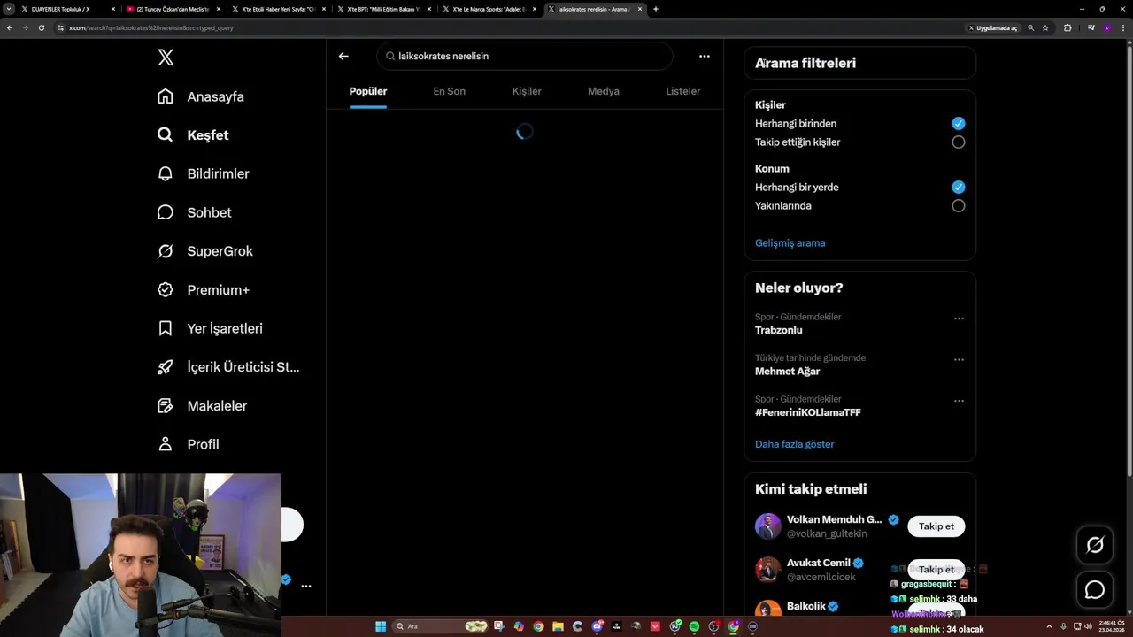Select Takip ettiğin kişiler radio option
The width and height of the screenshot is (1133, 637).
pyautogui.click(x=959, y=142)
